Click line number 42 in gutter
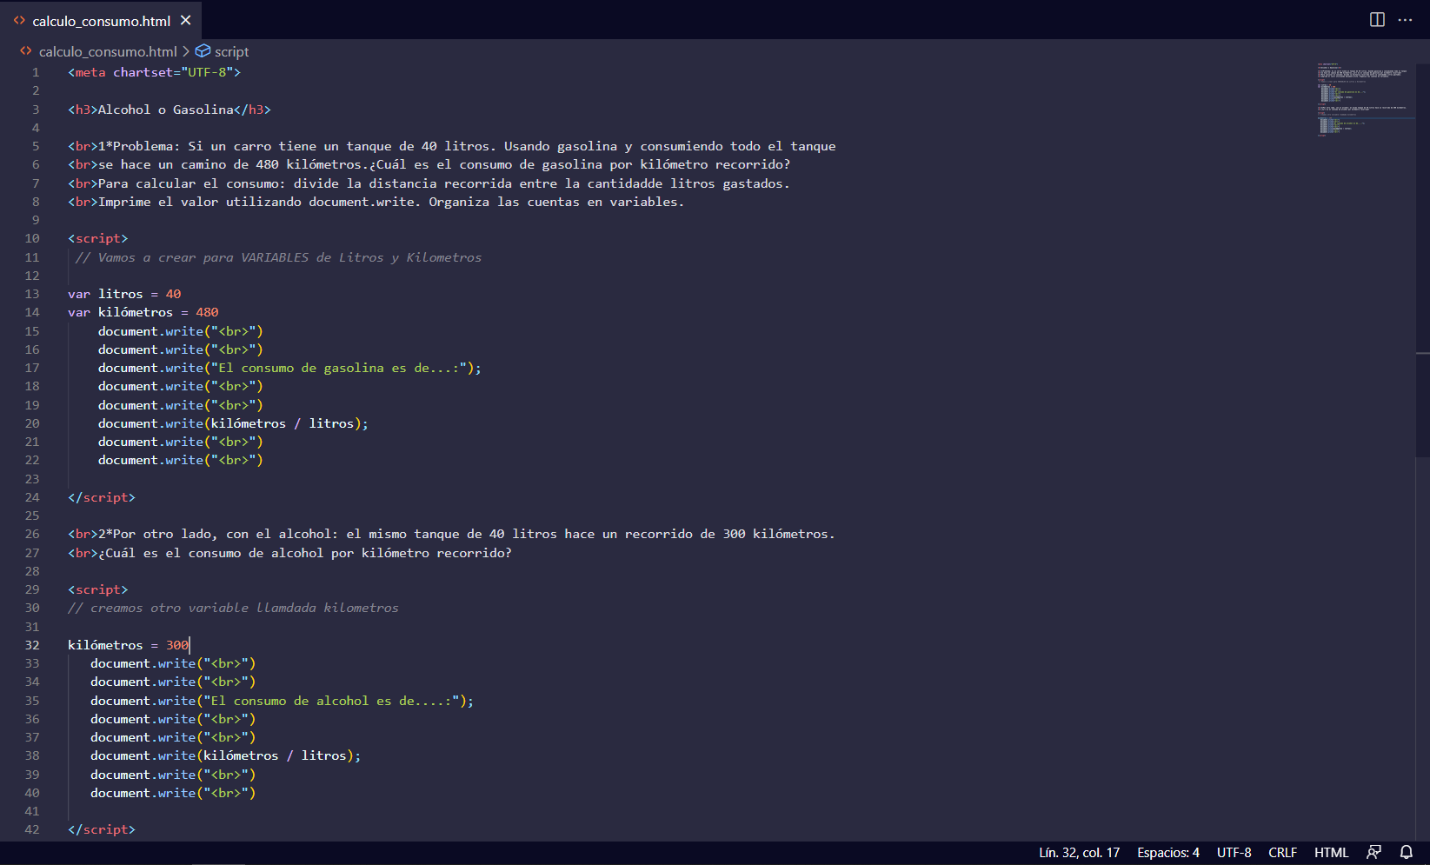Image resolution: width=1430 pixels, height=865 pixels. pos(32,829)
